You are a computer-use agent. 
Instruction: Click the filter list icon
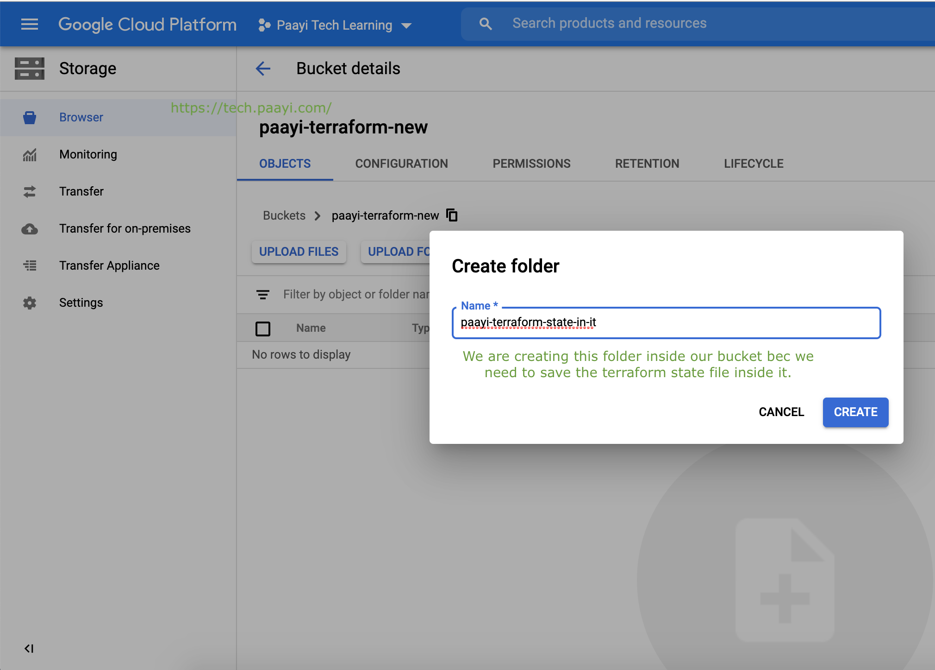coord(263,294)
